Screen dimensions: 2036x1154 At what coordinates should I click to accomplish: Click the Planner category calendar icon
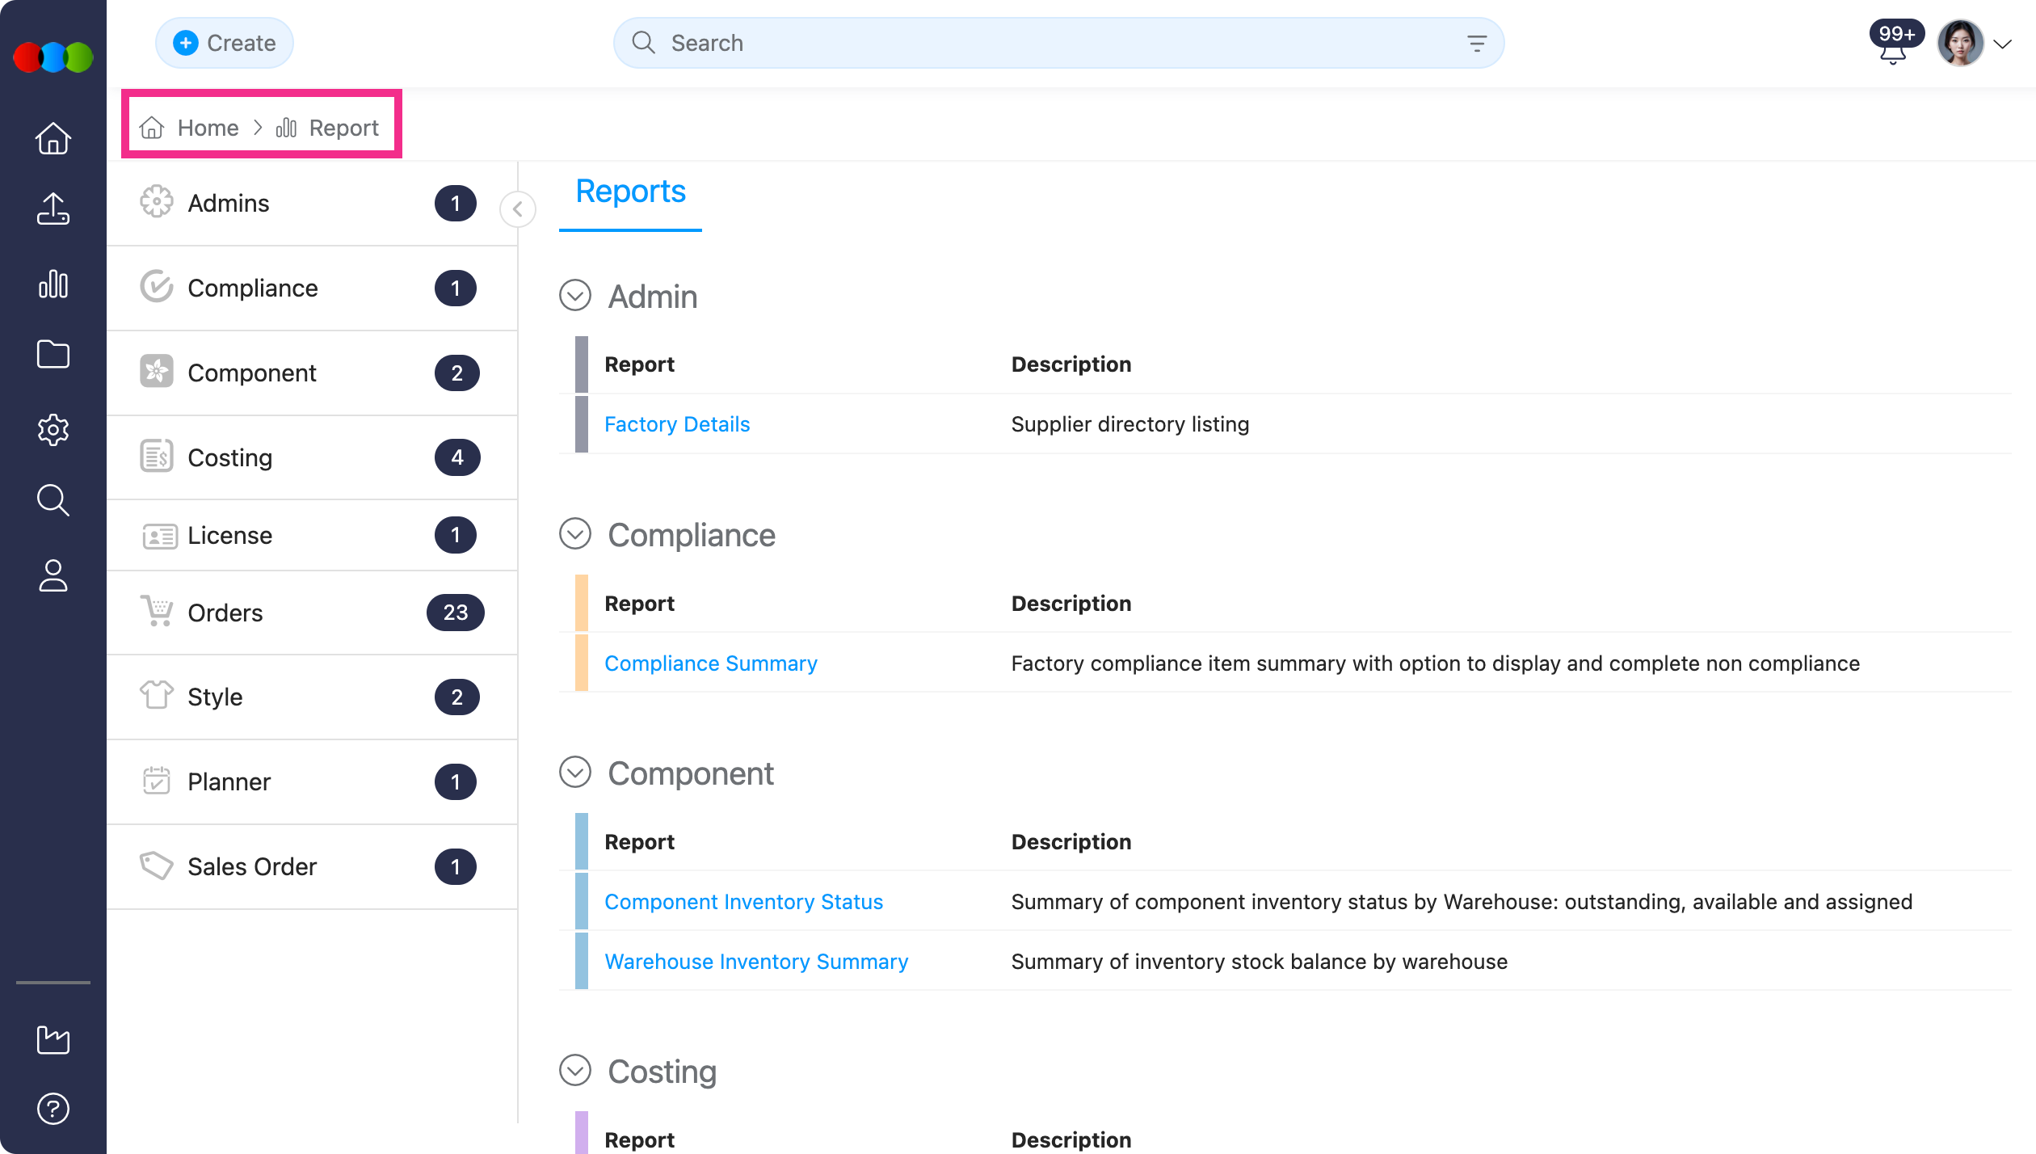coord(157,781)
